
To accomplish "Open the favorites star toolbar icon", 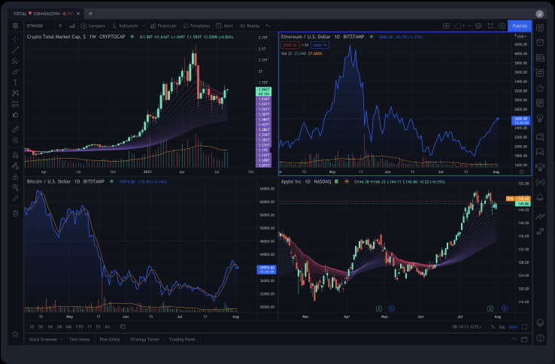I will [15, 334].
